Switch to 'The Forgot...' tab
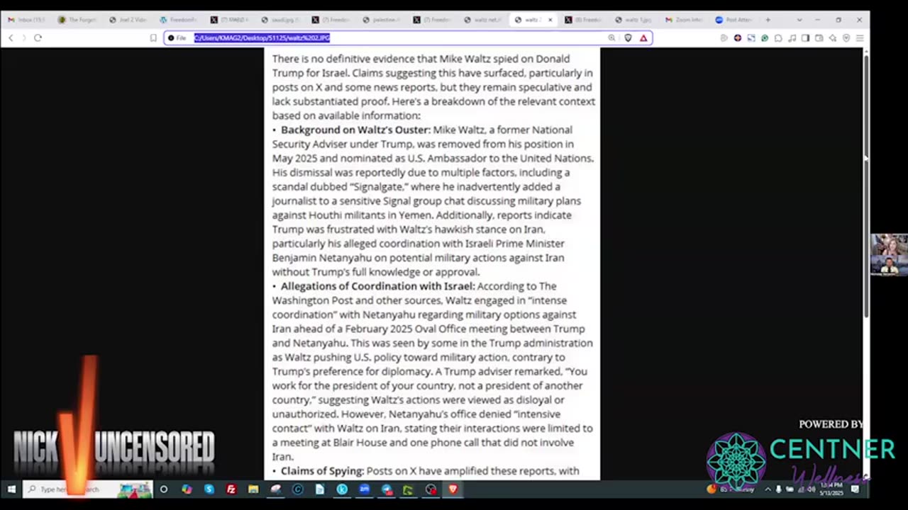This screenshot has width=908, height=510. pyautogui.click(x=77, y=20)
